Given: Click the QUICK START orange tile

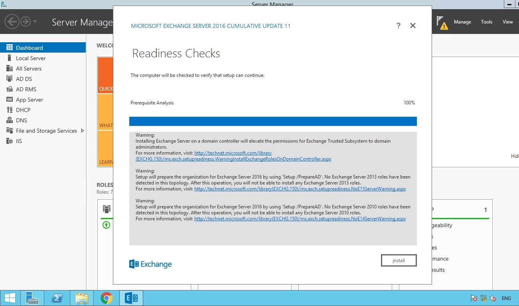Looking at the screenshot, I should (105, 75).
